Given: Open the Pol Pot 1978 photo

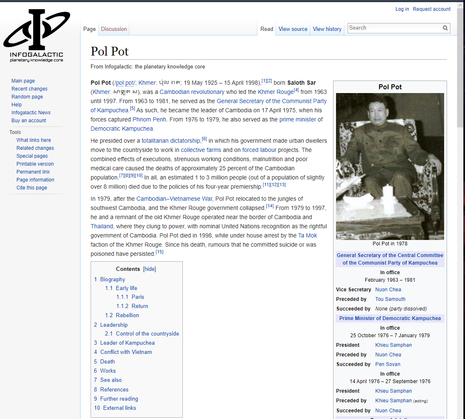Looking at the screenshot, I should point(390,167).
